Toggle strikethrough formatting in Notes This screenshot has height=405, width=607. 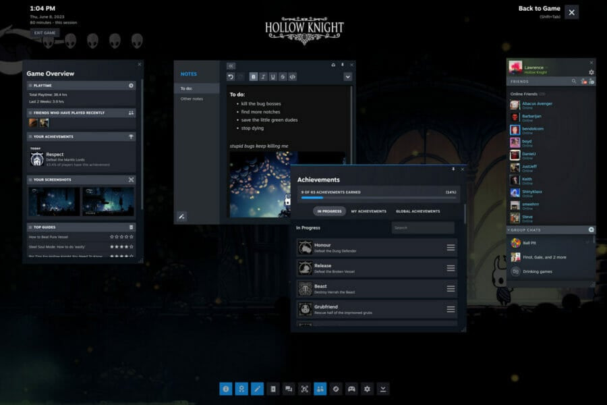pos(283,77)
